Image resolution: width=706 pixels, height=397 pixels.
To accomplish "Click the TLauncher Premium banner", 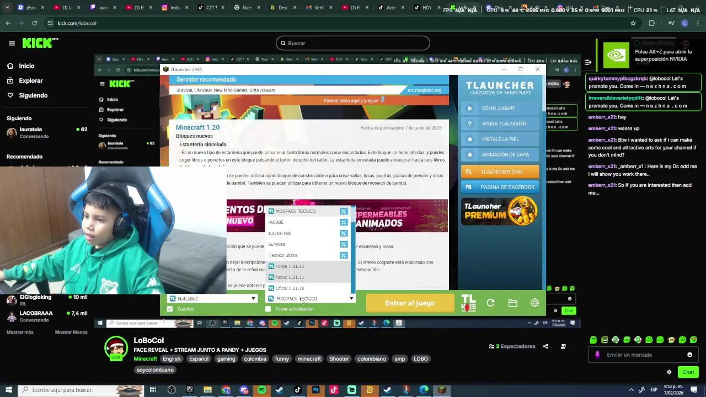I will click(x=500, y=211).
